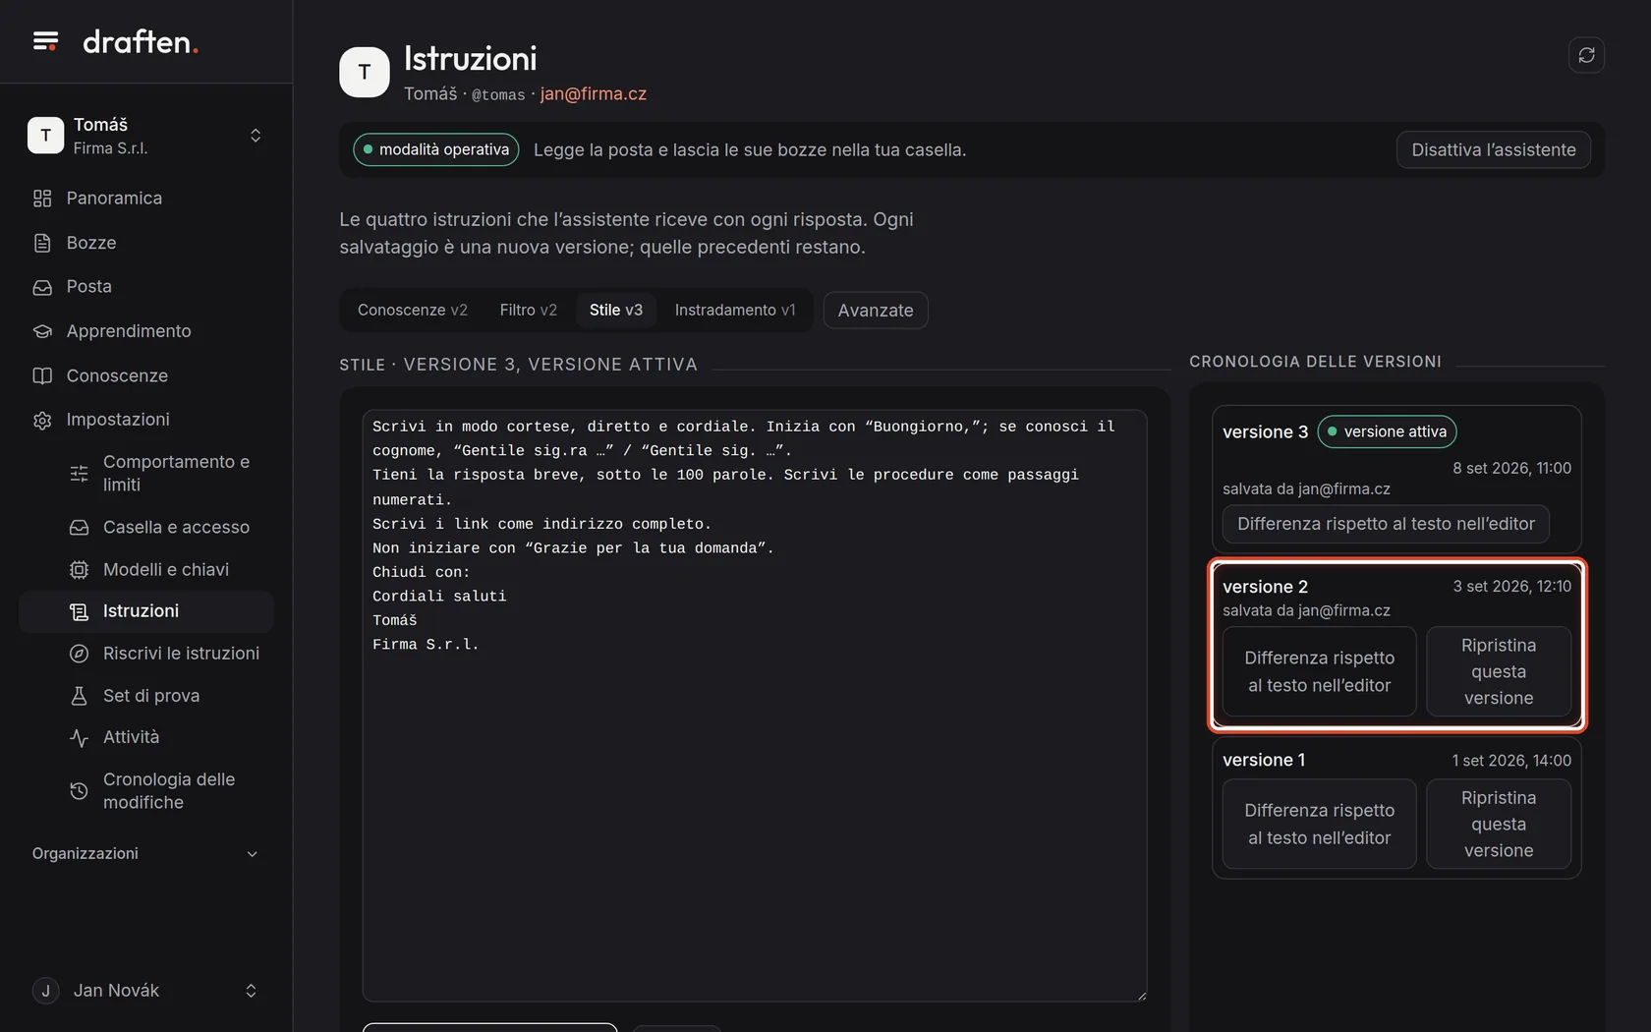The image size is (1651, 1032).
Task: Open the Avanzate options
Action: [876, 311]
